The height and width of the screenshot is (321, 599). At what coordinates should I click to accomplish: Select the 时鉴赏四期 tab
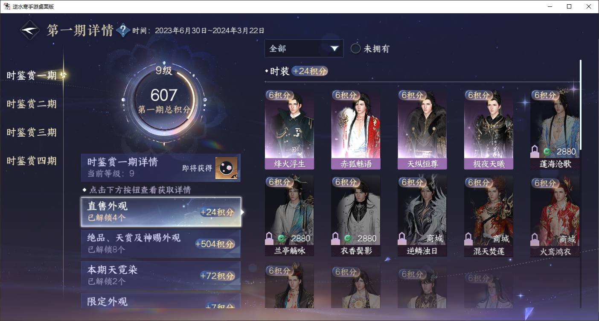click(32, 161)
